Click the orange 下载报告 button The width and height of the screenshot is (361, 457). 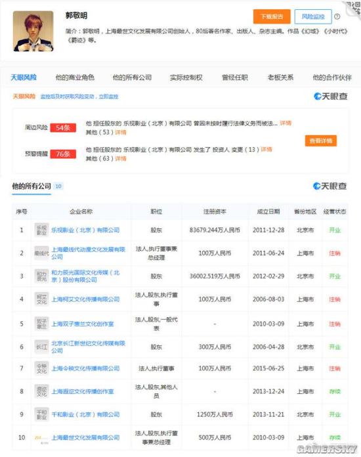tap(272, 16)
